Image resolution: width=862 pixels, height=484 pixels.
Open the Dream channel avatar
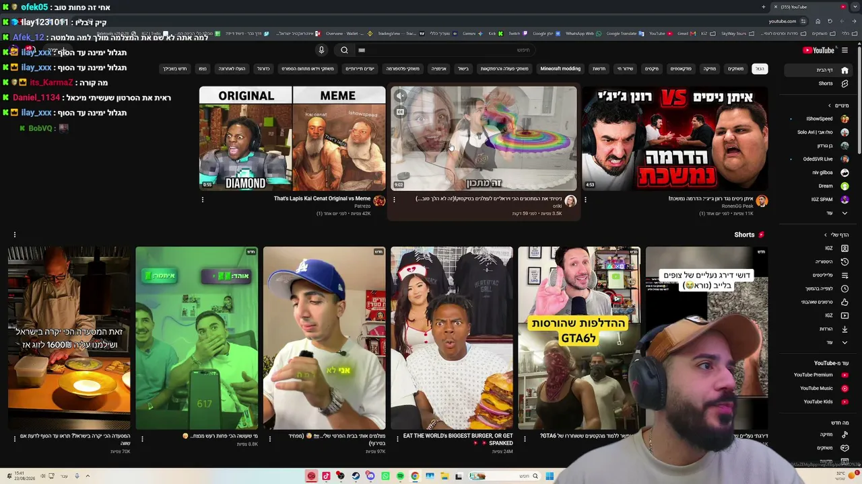tap(844, 186)
